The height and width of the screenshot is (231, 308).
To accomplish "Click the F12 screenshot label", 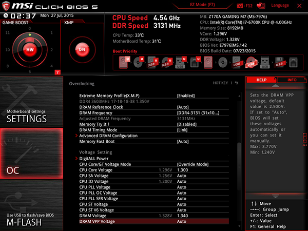I will tap(249, 6).
